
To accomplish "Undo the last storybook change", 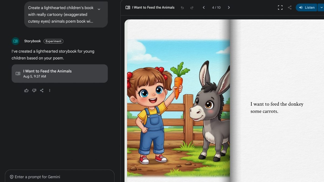I will coord(182,8).
